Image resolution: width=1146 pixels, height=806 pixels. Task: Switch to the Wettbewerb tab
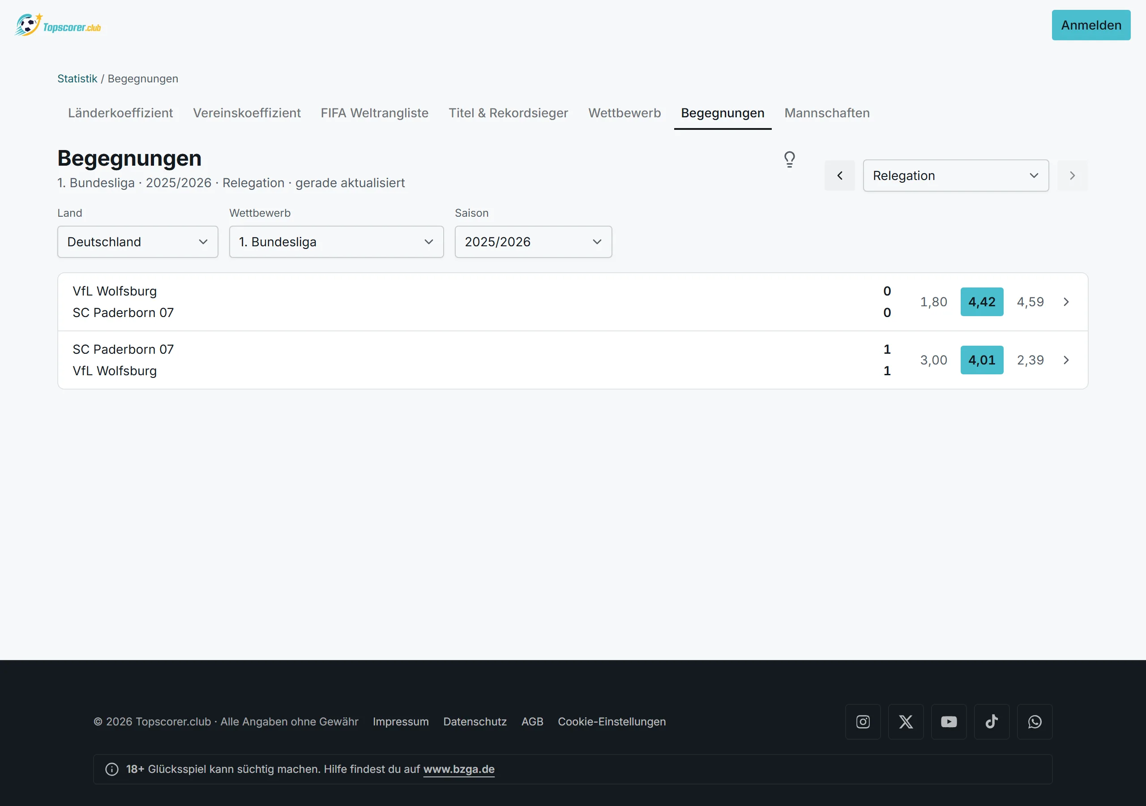(x=624, y=113)
